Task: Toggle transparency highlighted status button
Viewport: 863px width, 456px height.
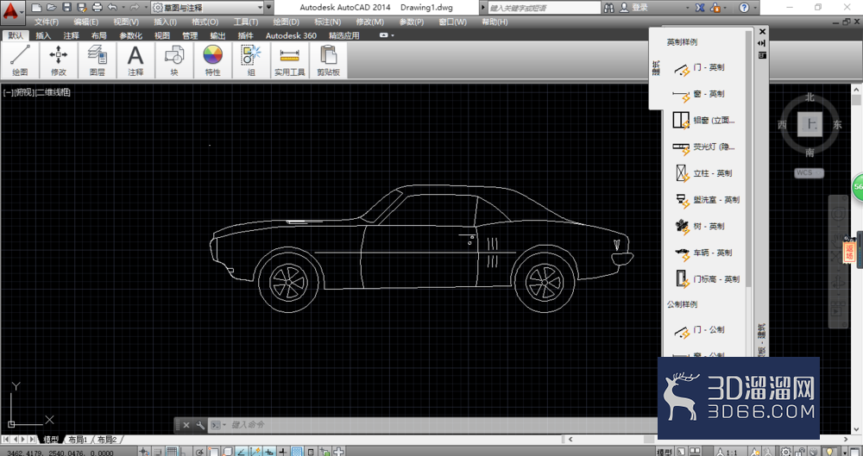Action: click(297, 452)
